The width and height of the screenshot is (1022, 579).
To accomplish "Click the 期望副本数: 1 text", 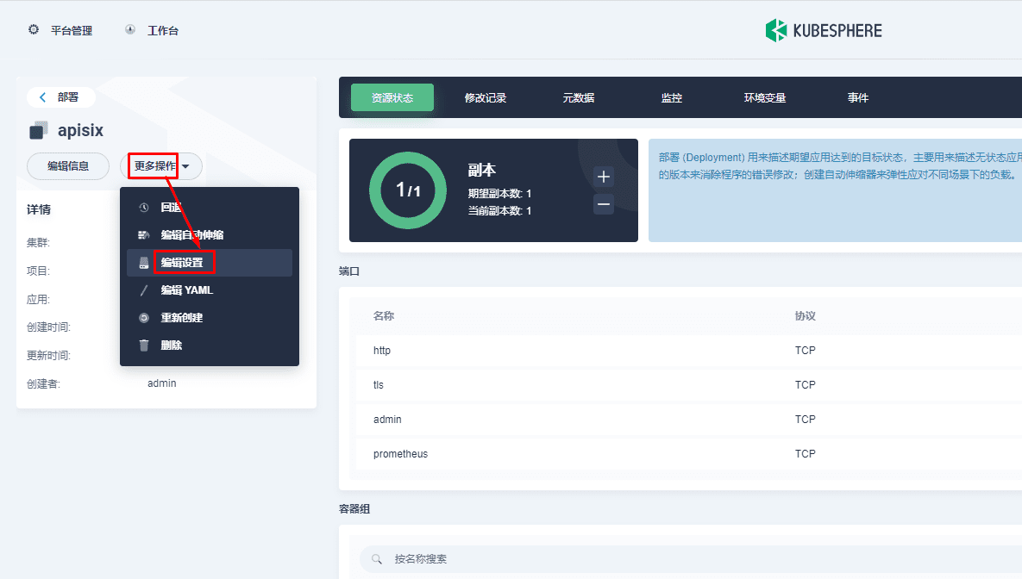I will point(499,194).
